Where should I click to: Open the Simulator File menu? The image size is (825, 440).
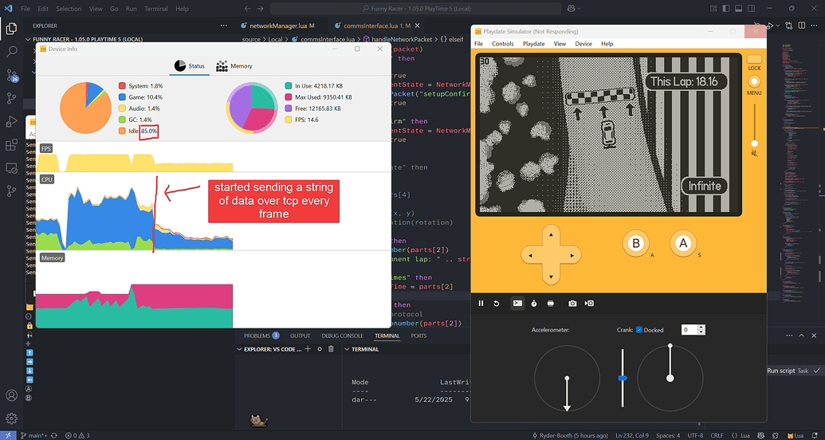click(x=478, y=44)
